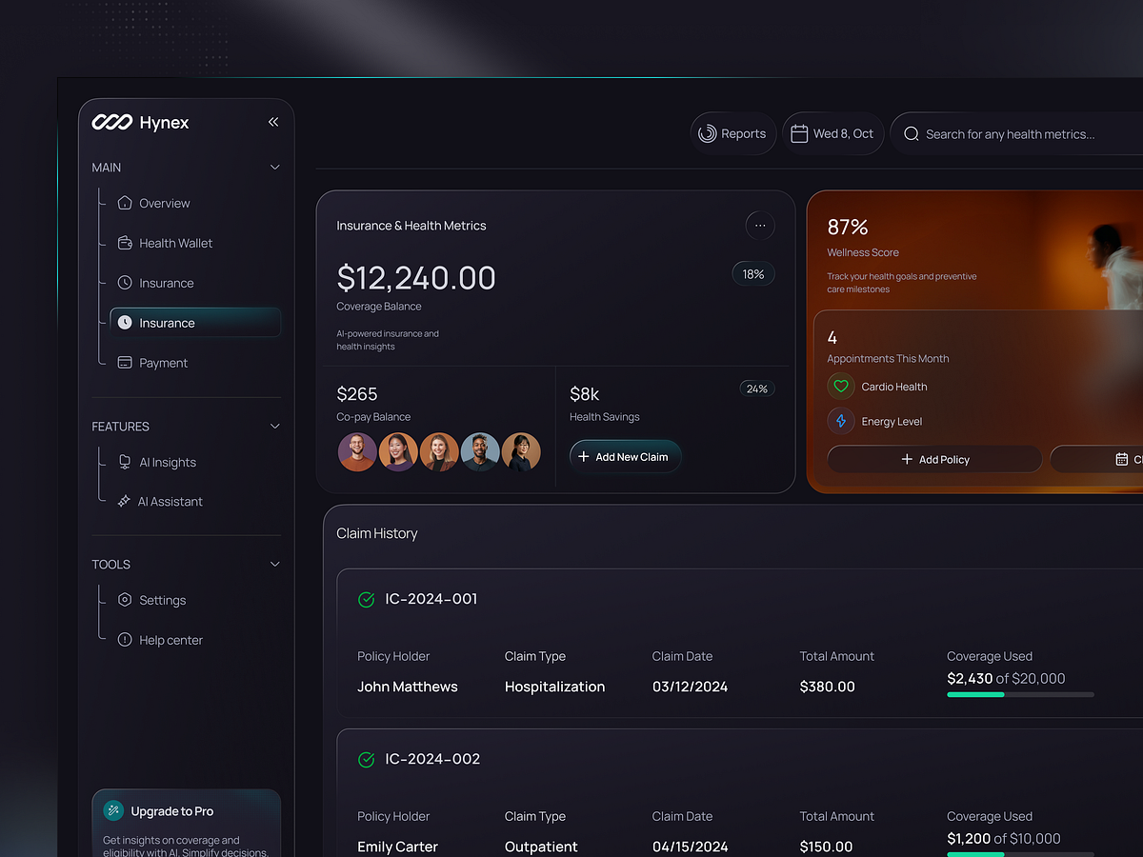Screen dimensions: 1143x857
Task: Open the Insurance & Health Metrics options menu
Action: tap(760, 226)
